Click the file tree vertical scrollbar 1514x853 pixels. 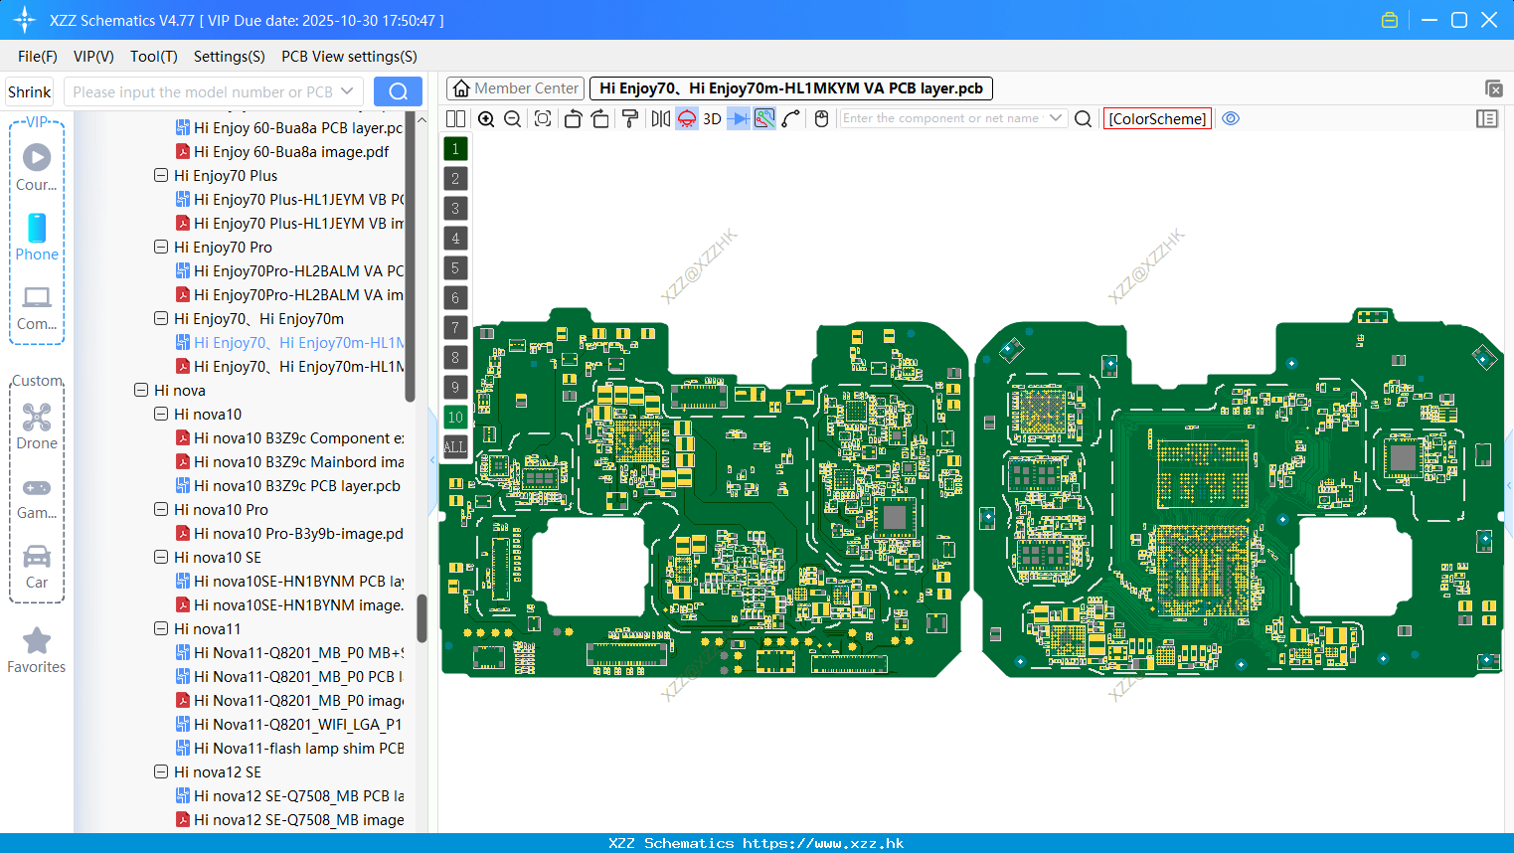point(421,618)
